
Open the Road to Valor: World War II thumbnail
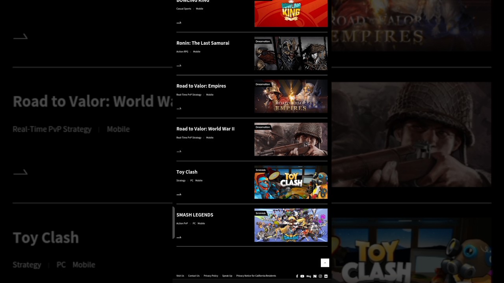291,139
